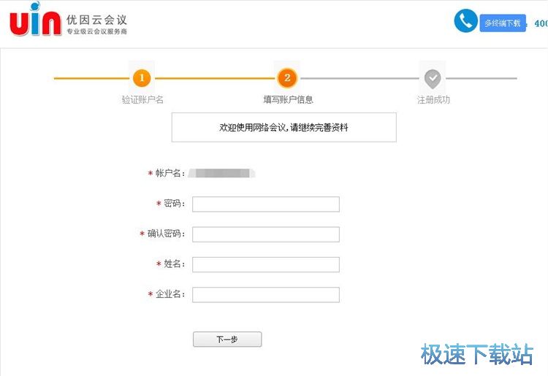Click the blurred account name value
Screen dimensions: 548x376
[221, 173]
